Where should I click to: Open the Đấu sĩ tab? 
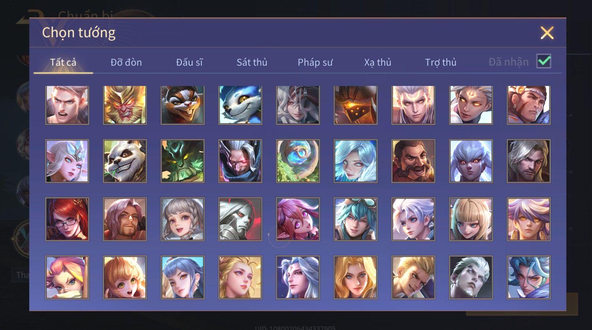point(189,62)
